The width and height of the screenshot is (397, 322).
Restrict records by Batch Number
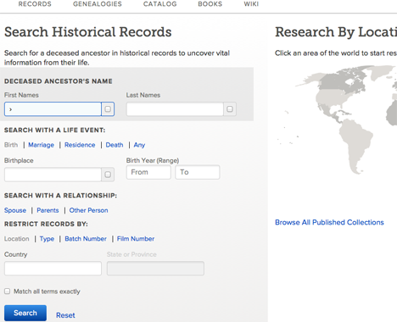tap(86, 239)
